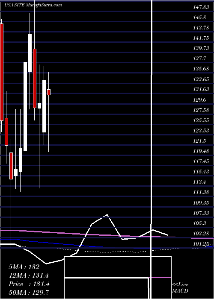The height and width of the screenshot is (299, 214).
Task: Click the 147.83 price axis label
Action: click(201, 7)
